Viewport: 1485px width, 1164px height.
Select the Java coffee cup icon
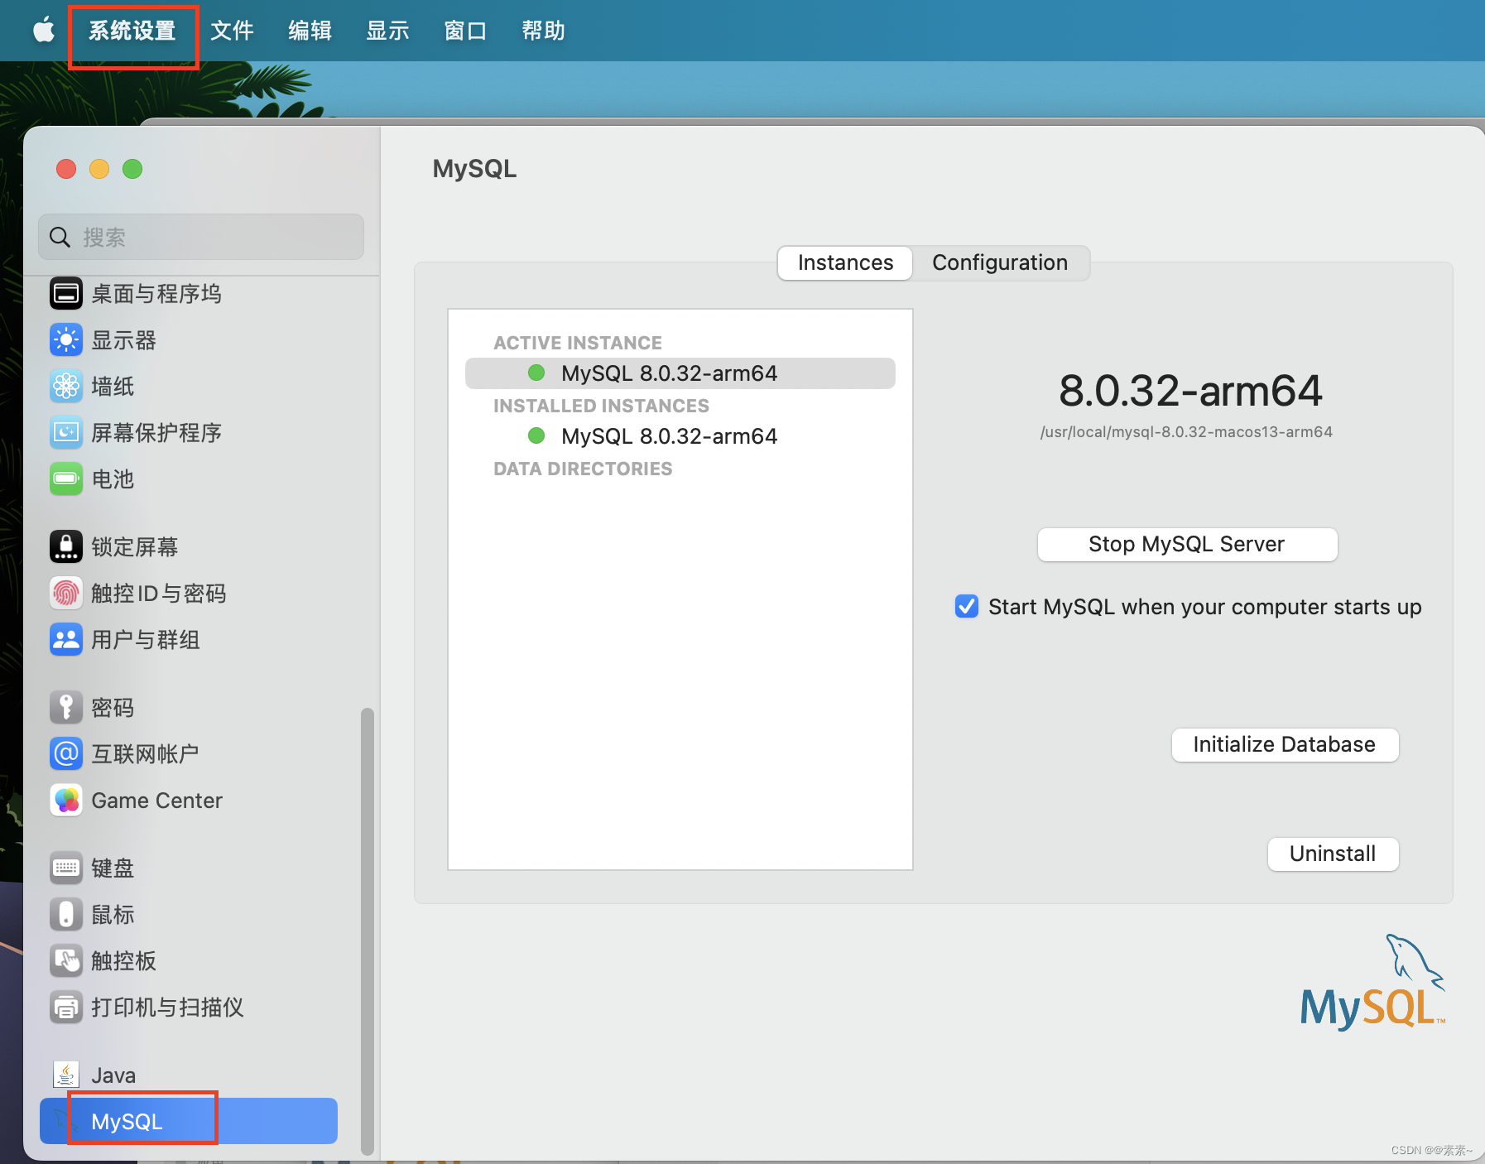(66, 1075)
